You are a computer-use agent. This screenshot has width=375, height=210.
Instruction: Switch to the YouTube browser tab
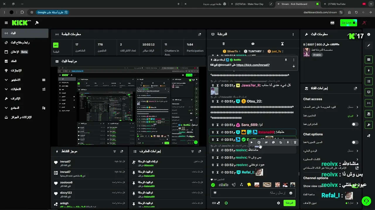(x=345, y=4)
